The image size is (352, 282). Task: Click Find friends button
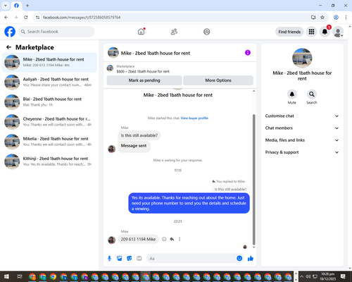coord(289,32)
